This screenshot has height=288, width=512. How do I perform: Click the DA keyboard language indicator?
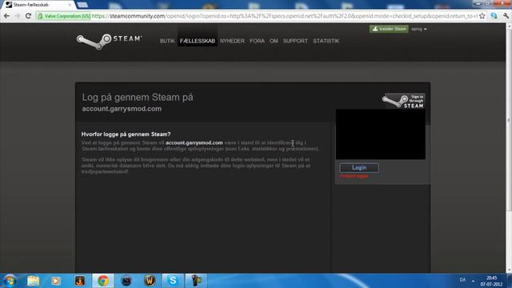point(462,280)
